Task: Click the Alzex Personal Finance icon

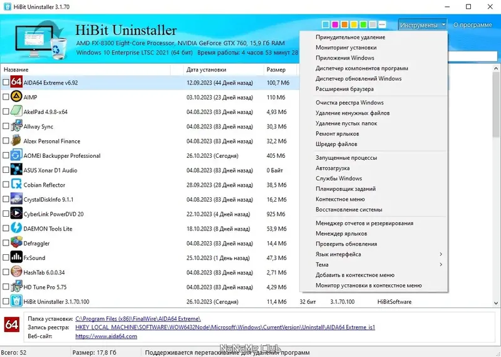Action: (16, 140)
